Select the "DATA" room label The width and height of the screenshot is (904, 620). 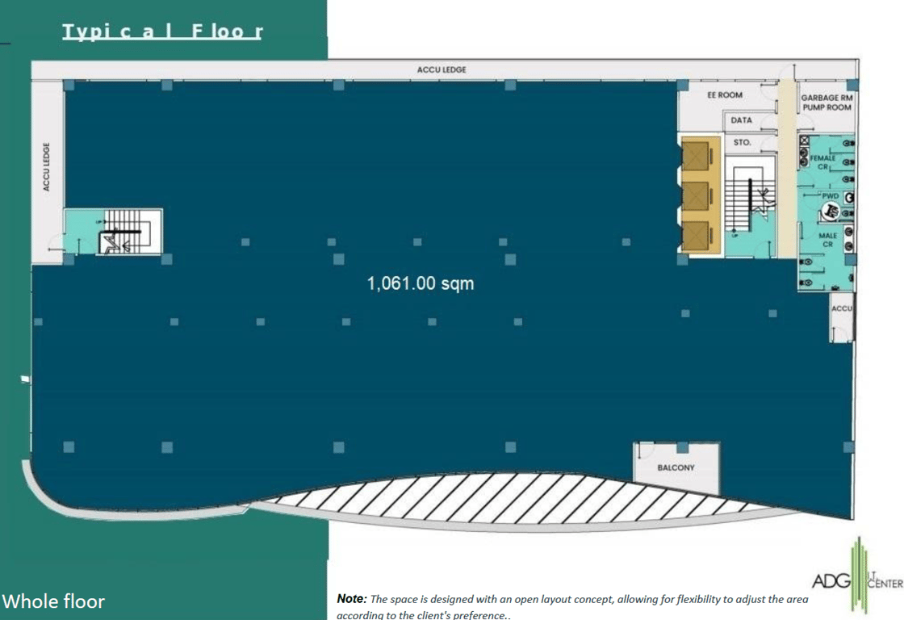pos(742,120)
